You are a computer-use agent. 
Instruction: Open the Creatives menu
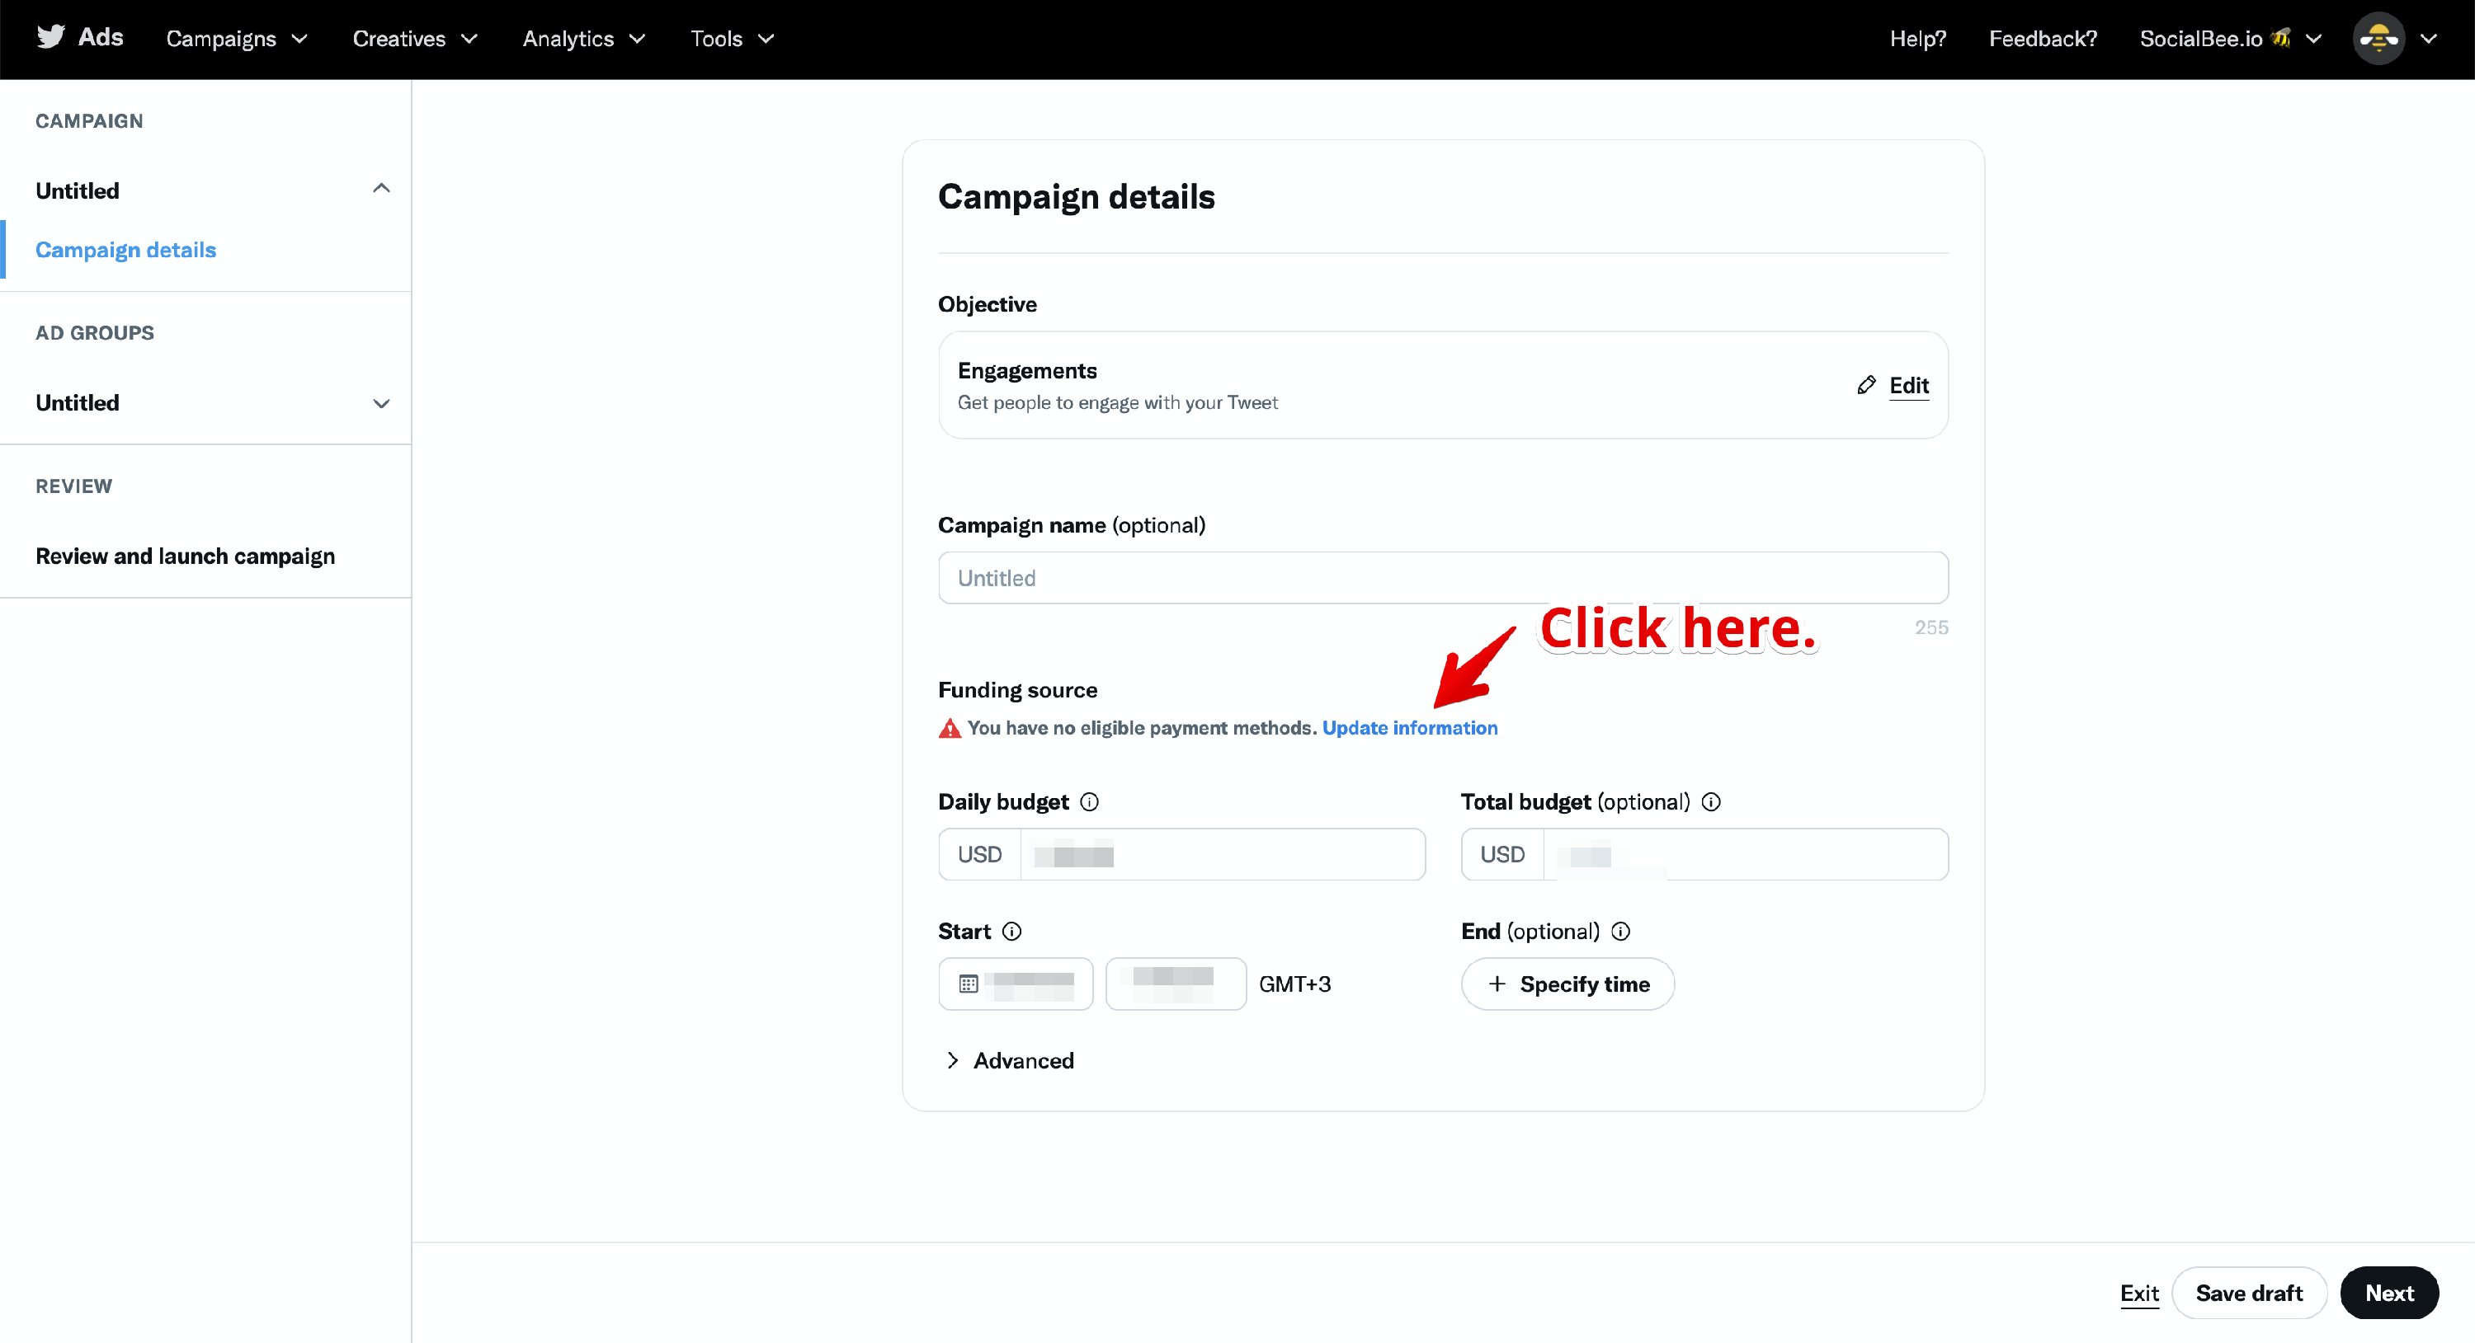[x=414, y=39]
